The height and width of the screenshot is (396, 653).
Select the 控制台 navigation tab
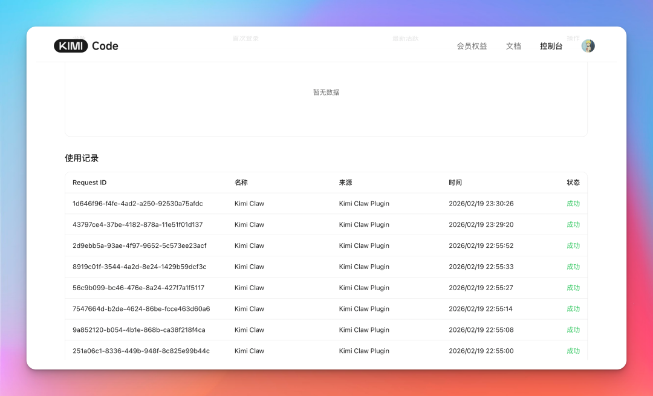551,46
